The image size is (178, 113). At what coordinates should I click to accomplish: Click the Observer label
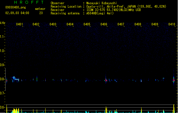(57, 3)
